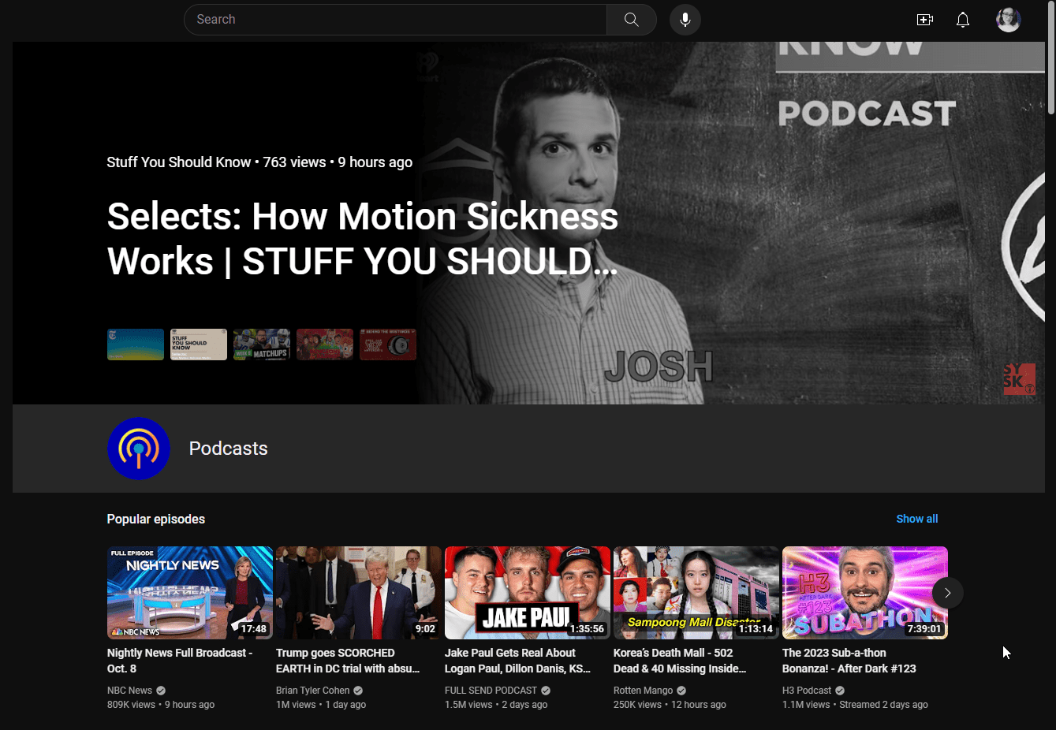Open the Create video icon

pos(925,20)
